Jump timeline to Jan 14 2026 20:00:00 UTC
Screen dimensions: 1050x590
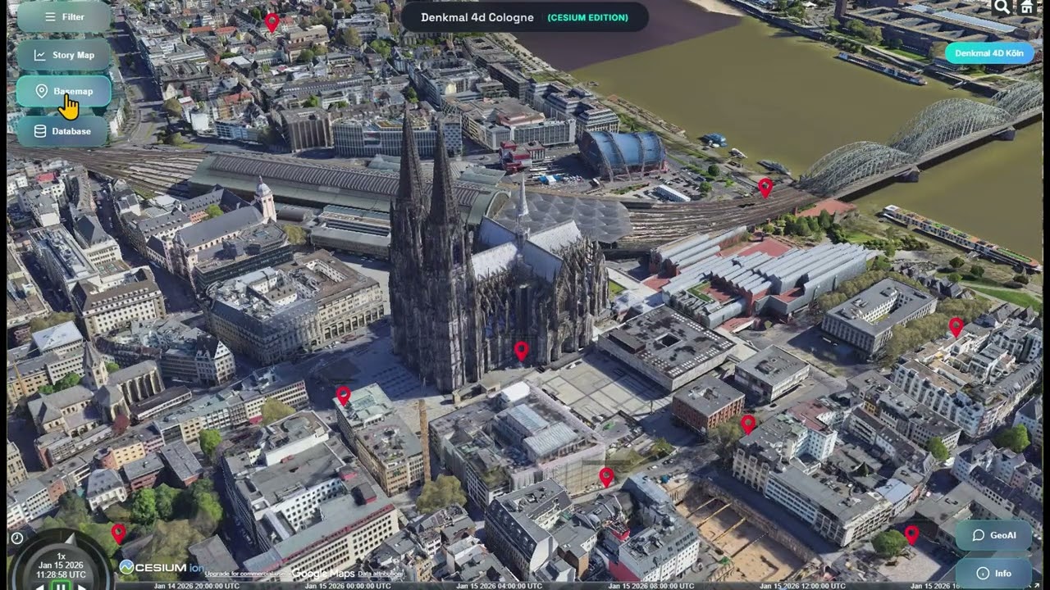pos(197,586)
